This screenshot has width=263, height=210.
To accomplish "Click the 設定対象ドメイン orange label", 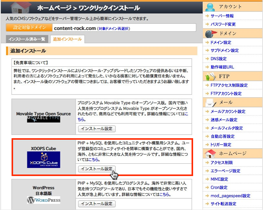I will pyautogui.click(x=29, y=27).
